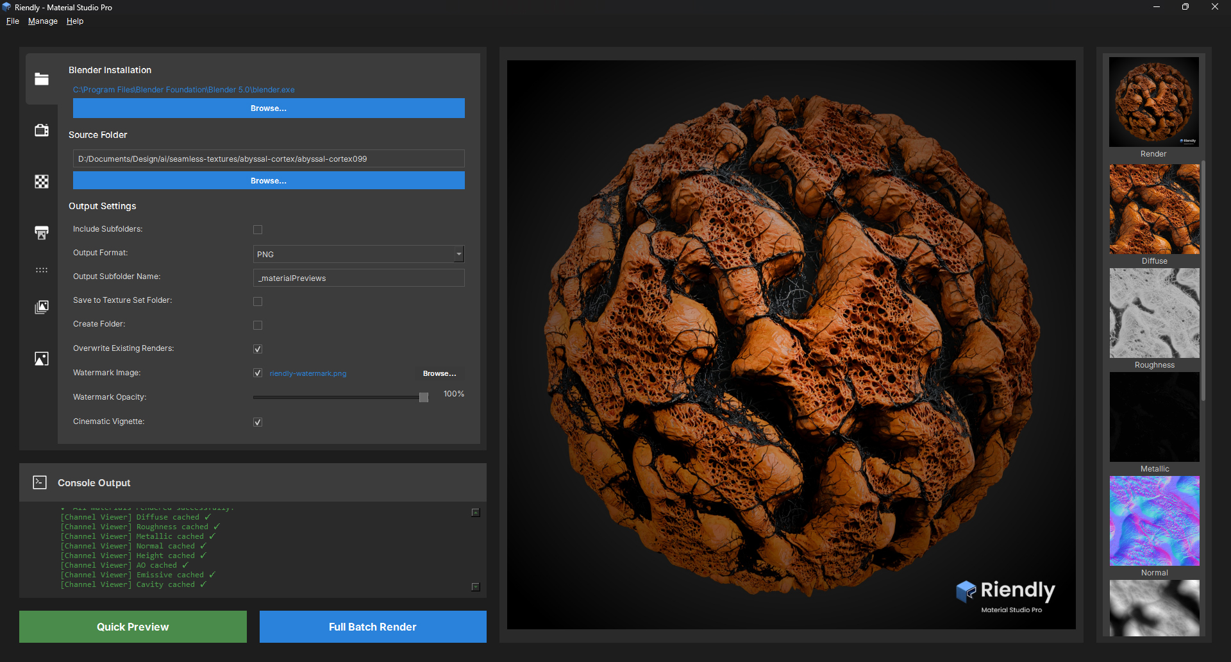This screenshot has height=662, width=1231.
Task: Select the Normal channel thumbnail
Action: 1155,521
